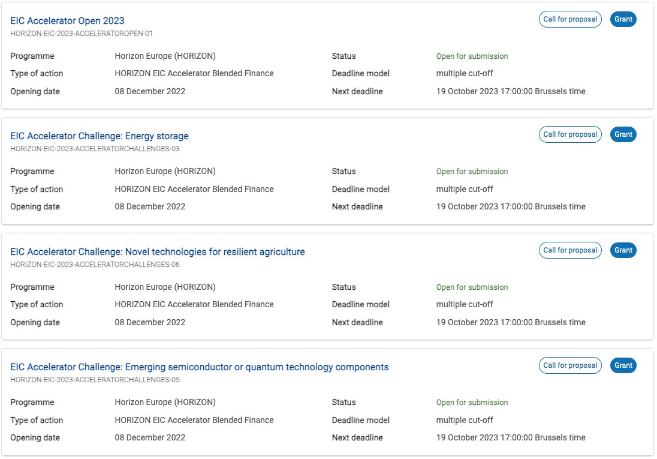The width and height of the screenshot is (657, 459).
Task: Click Call for proposal badge on Energy storage card
Action: pos(570,134)
